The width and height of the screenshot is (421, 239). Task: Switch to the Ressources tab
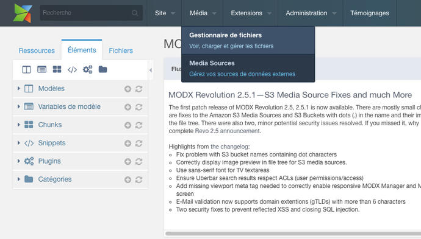click(37, 50)
